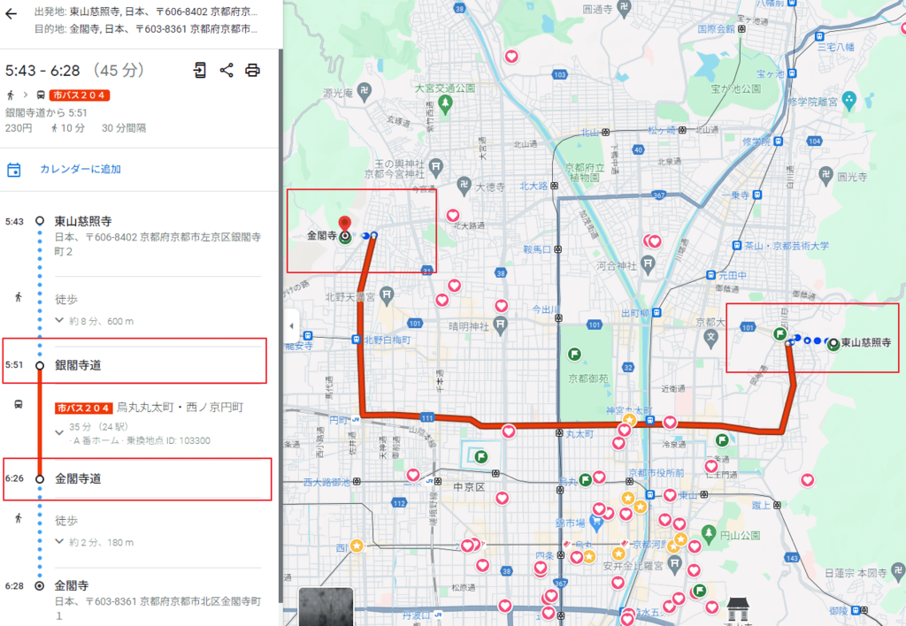Click 出町柳 station icon
The height and width of the screenshot is (626, 906).
click(x=656, y=313)
